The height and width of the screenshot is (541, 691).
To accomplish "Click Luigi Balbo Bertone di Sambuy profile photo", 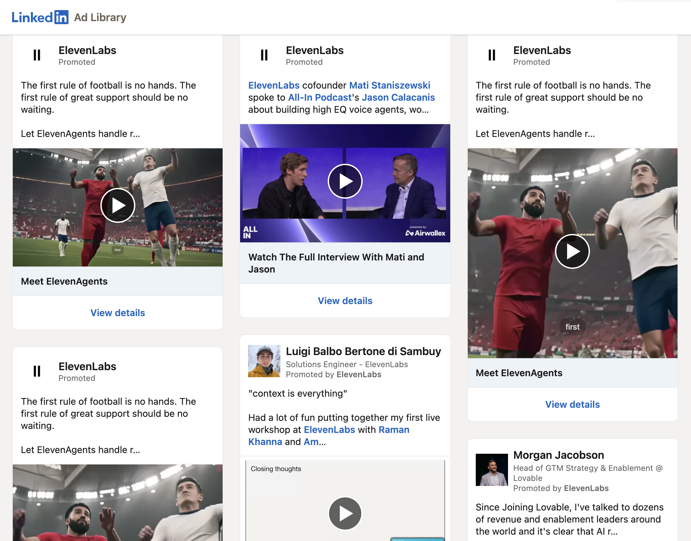I will [x=264, y=361].
